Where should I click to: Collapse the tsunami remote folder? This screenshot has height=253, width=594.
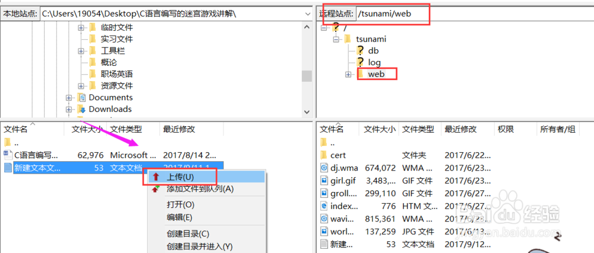click(x=336, y=39)
